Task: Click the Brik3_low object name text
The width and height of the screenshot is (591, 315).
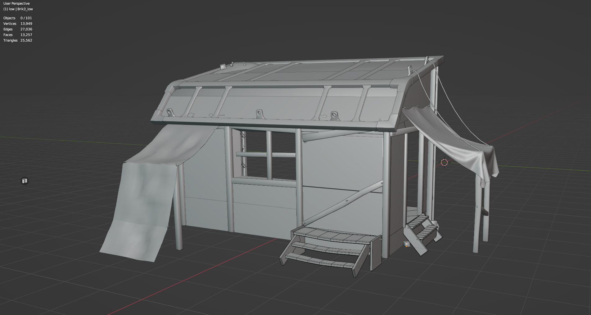Action: [25, 9]
